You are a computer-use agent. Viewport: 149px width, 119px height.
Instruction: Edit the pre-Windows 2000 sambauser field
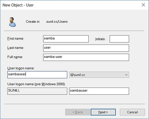pyautogui.click(x=99, y=91)
